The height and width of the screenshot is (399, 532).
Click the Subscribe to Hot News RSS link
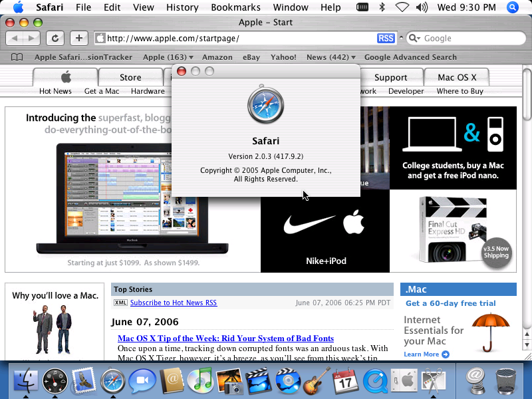coord(173,303)
